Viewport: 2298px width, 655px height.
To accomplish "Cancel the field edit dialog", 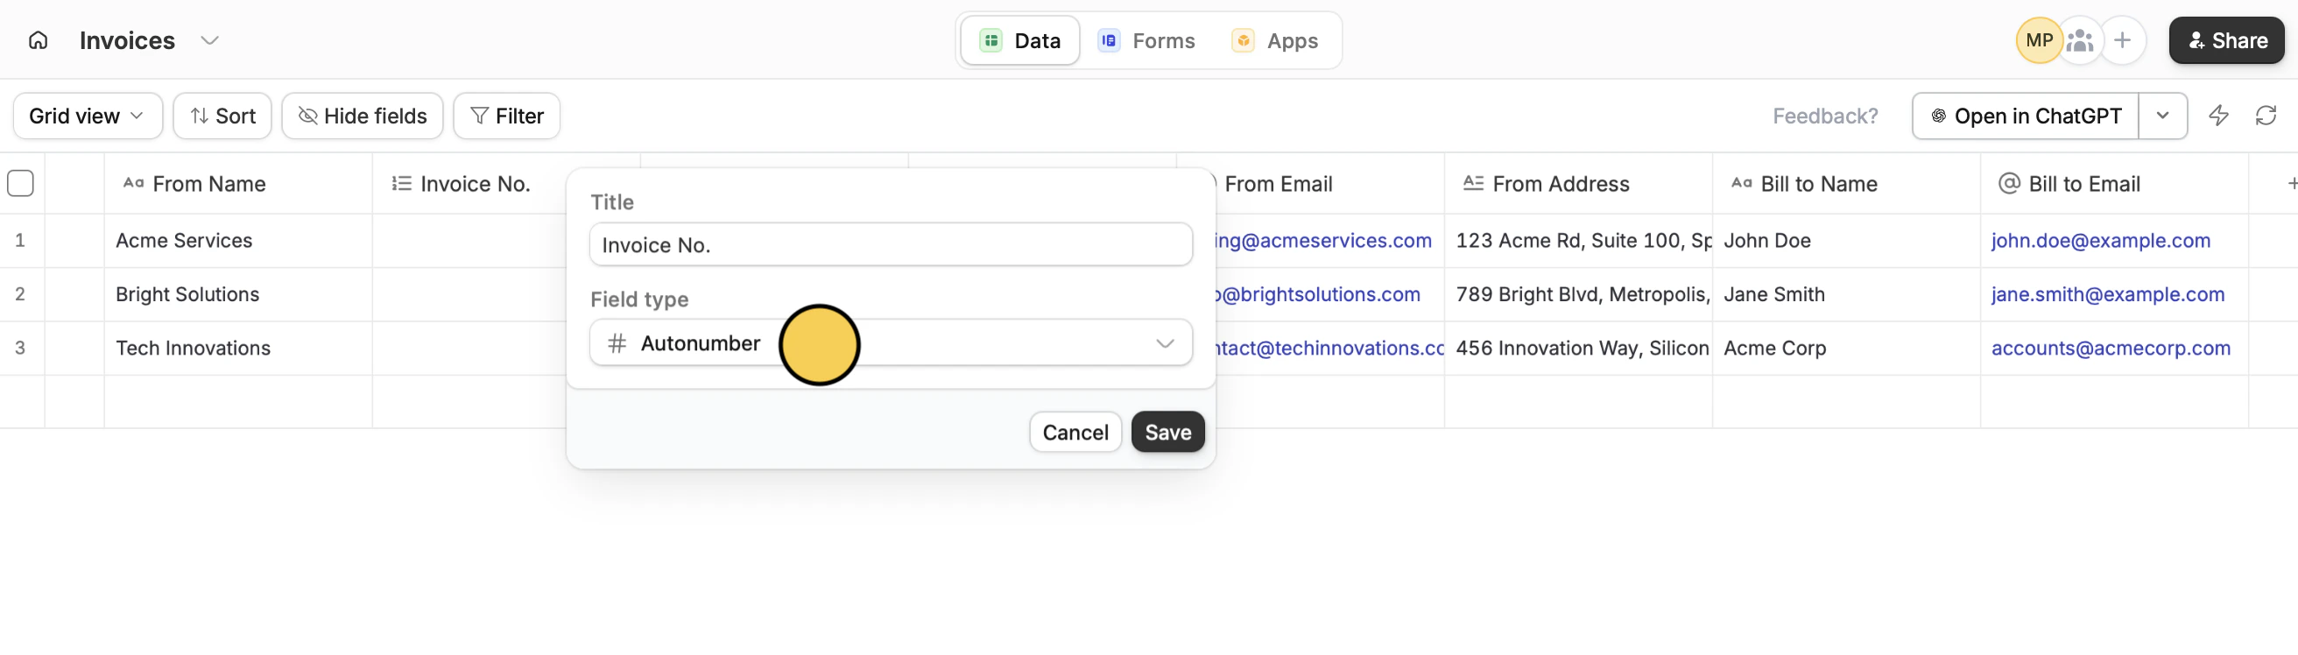I will (x=1075, y=432).
